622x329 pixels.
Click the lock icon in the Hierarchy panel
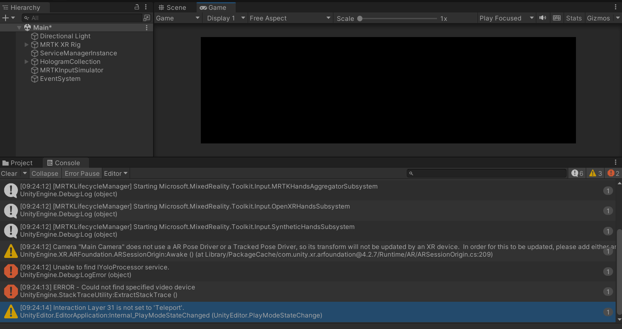[x=136, y=7]
